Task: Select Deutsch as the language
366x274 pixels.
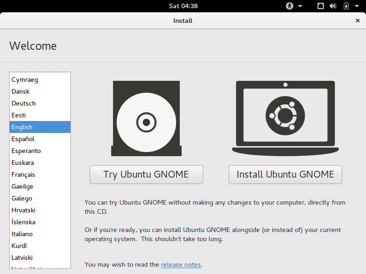Action: pos(27,103)
